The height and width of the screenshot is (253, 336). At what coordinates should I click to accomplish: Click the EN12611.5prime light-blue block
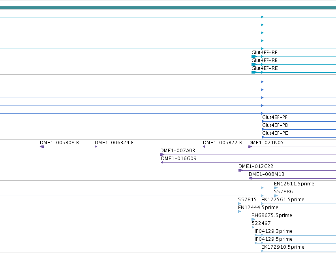(x=276, y=188)
